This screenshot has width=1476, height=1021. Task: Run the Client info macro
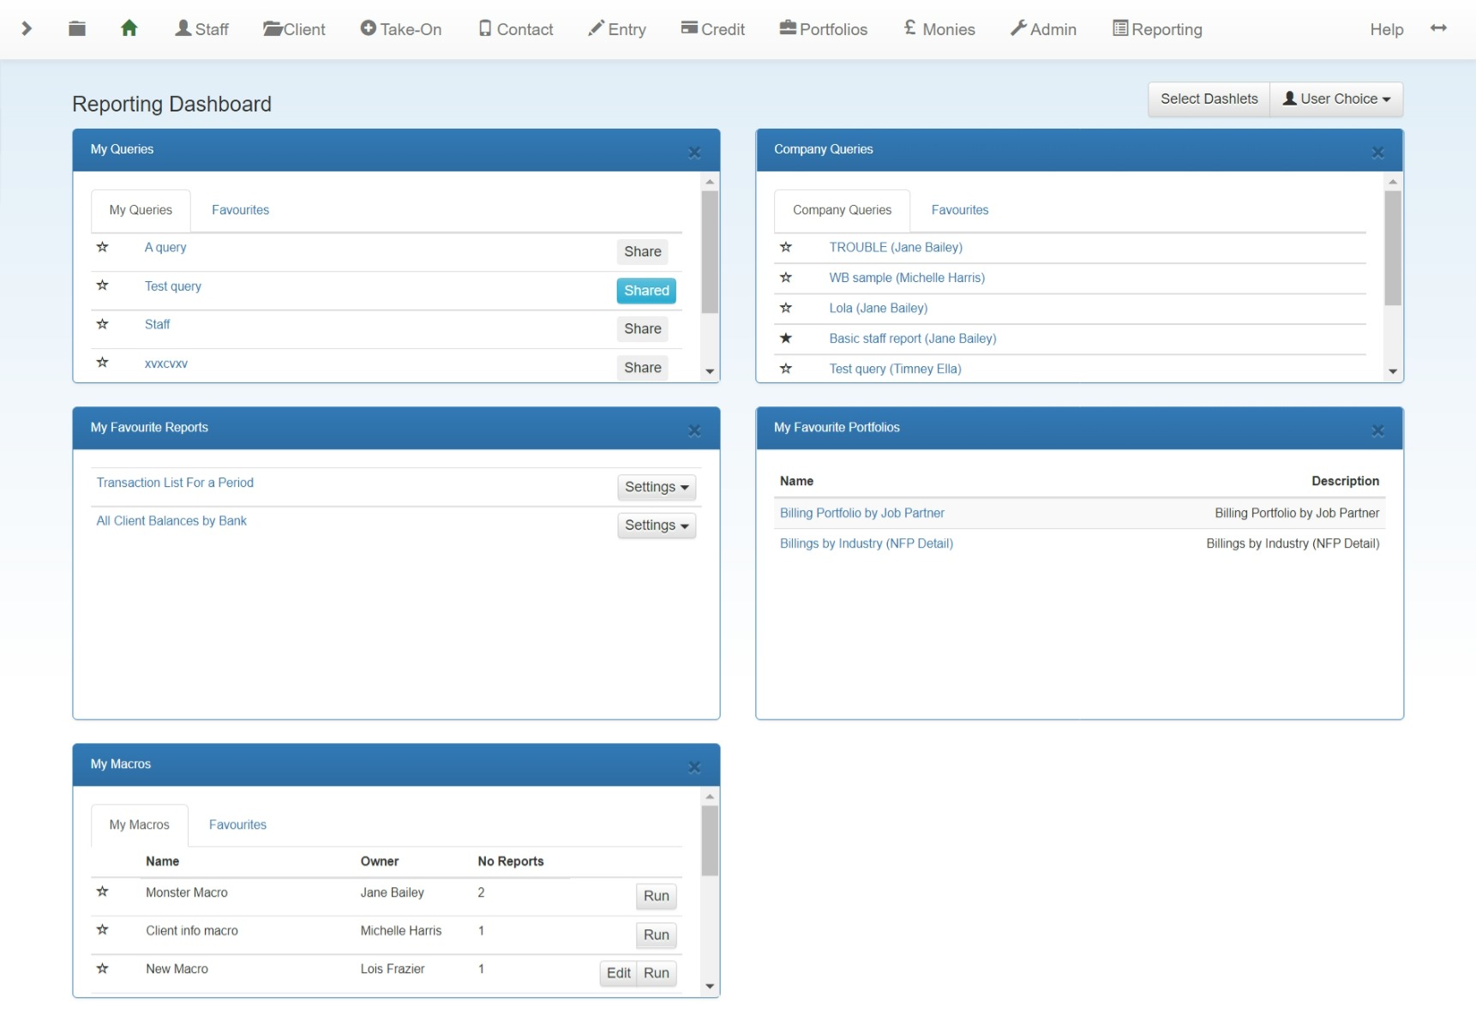point(656,934)
